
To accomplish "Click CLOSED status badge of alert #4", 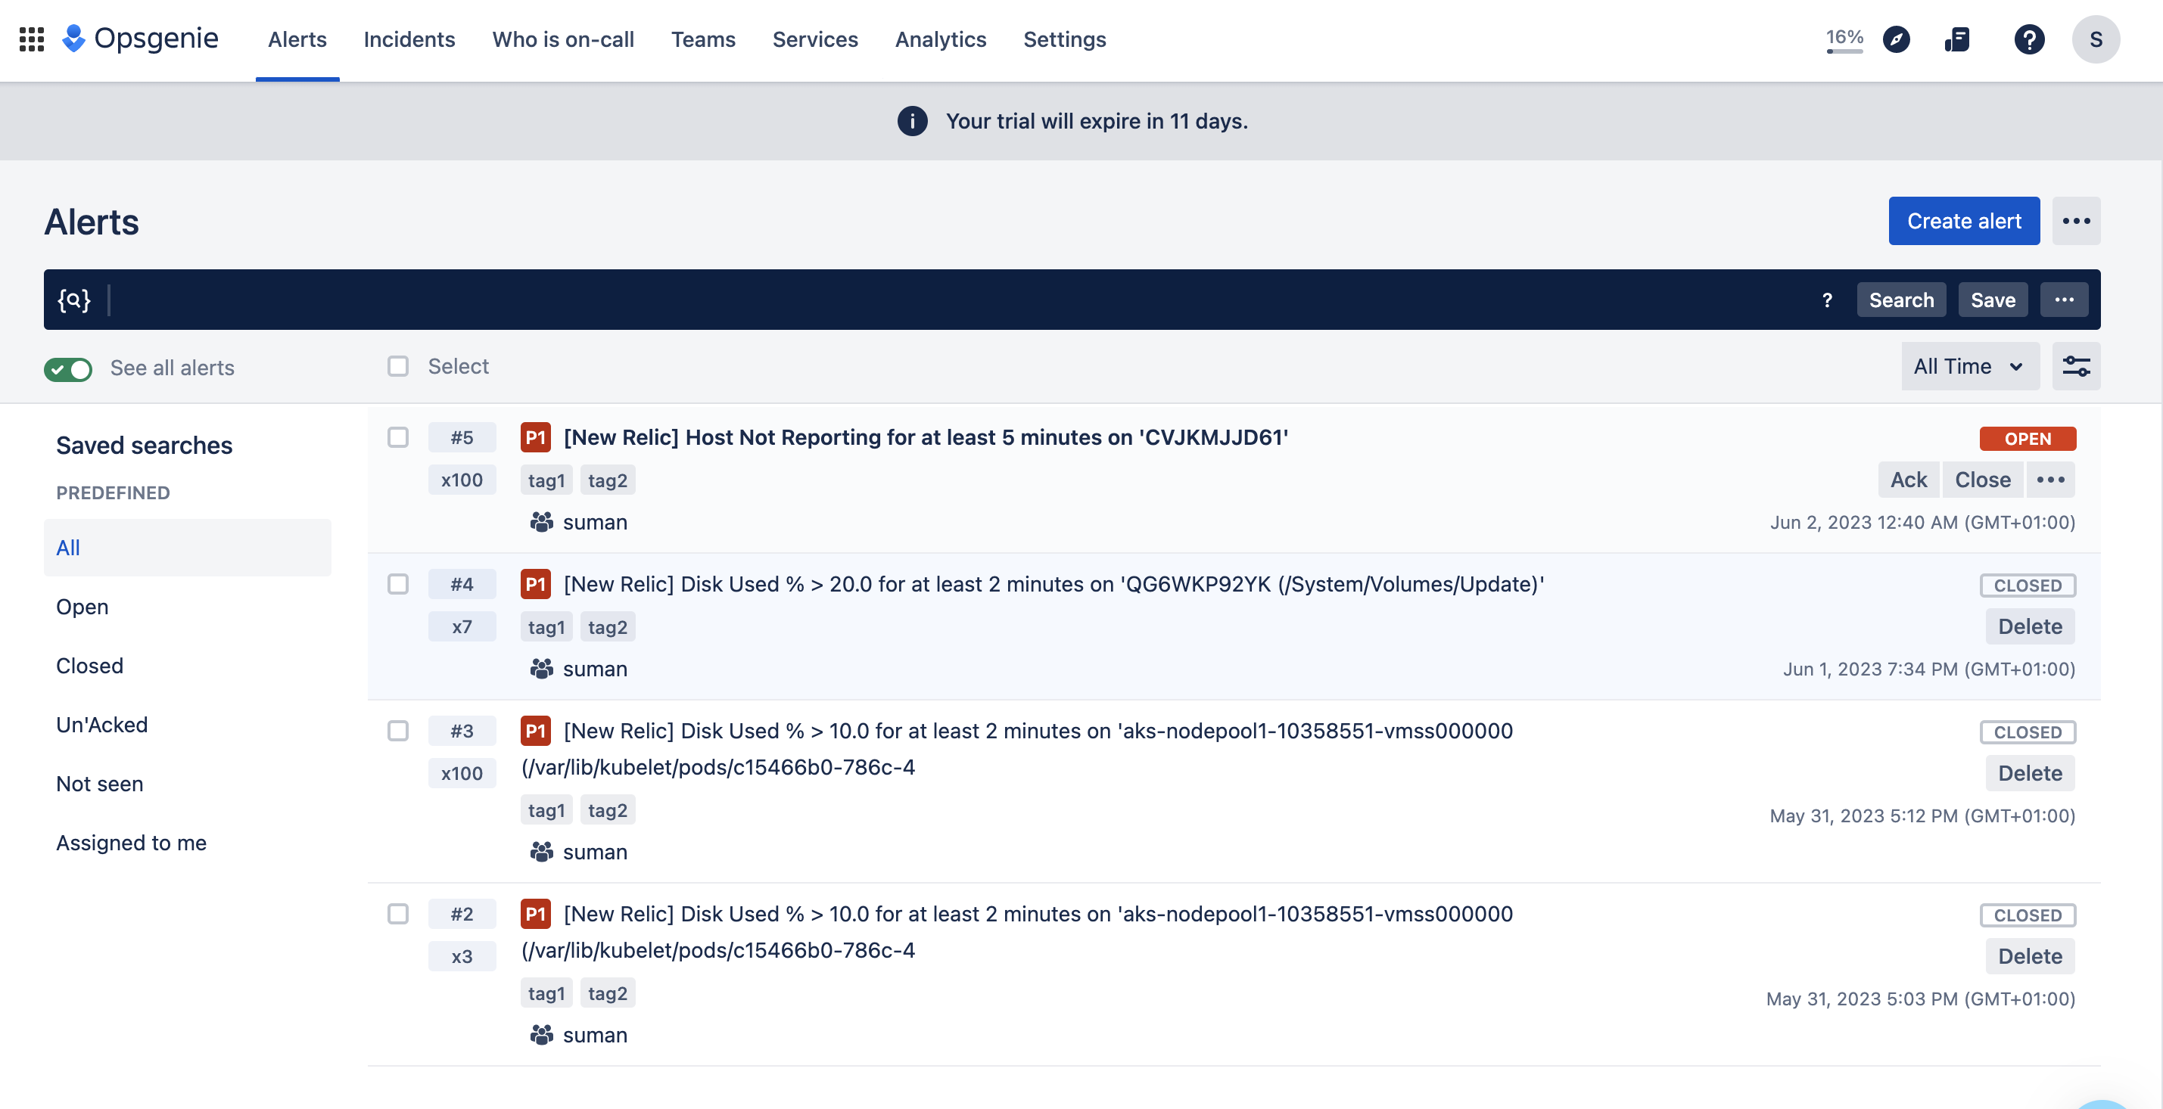I will 2027,586.
